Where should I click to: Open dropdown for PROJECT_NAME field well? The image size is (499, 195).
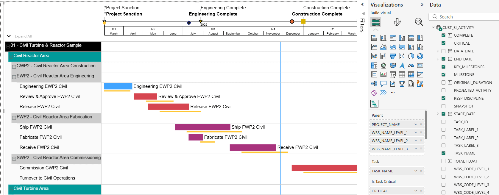(x=416, y=124)
